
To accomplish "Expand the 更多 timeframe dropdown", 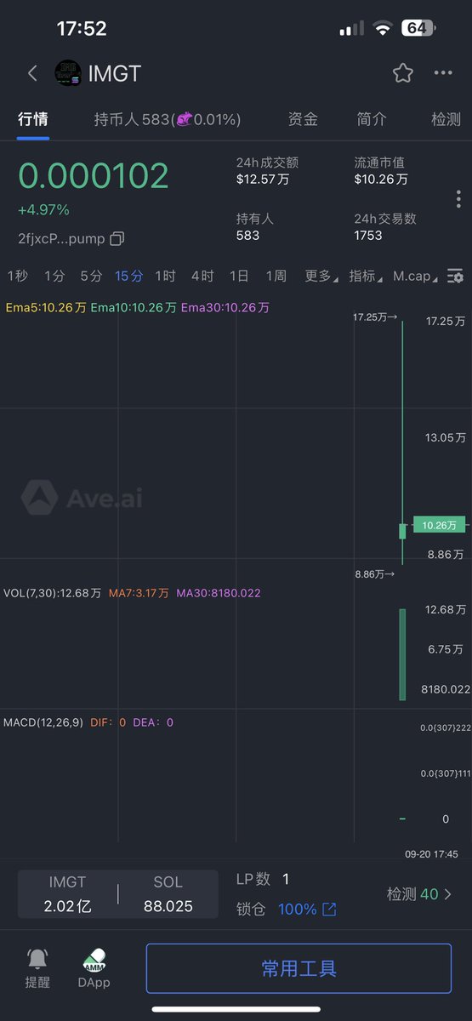I will click(x=321, y=276).
